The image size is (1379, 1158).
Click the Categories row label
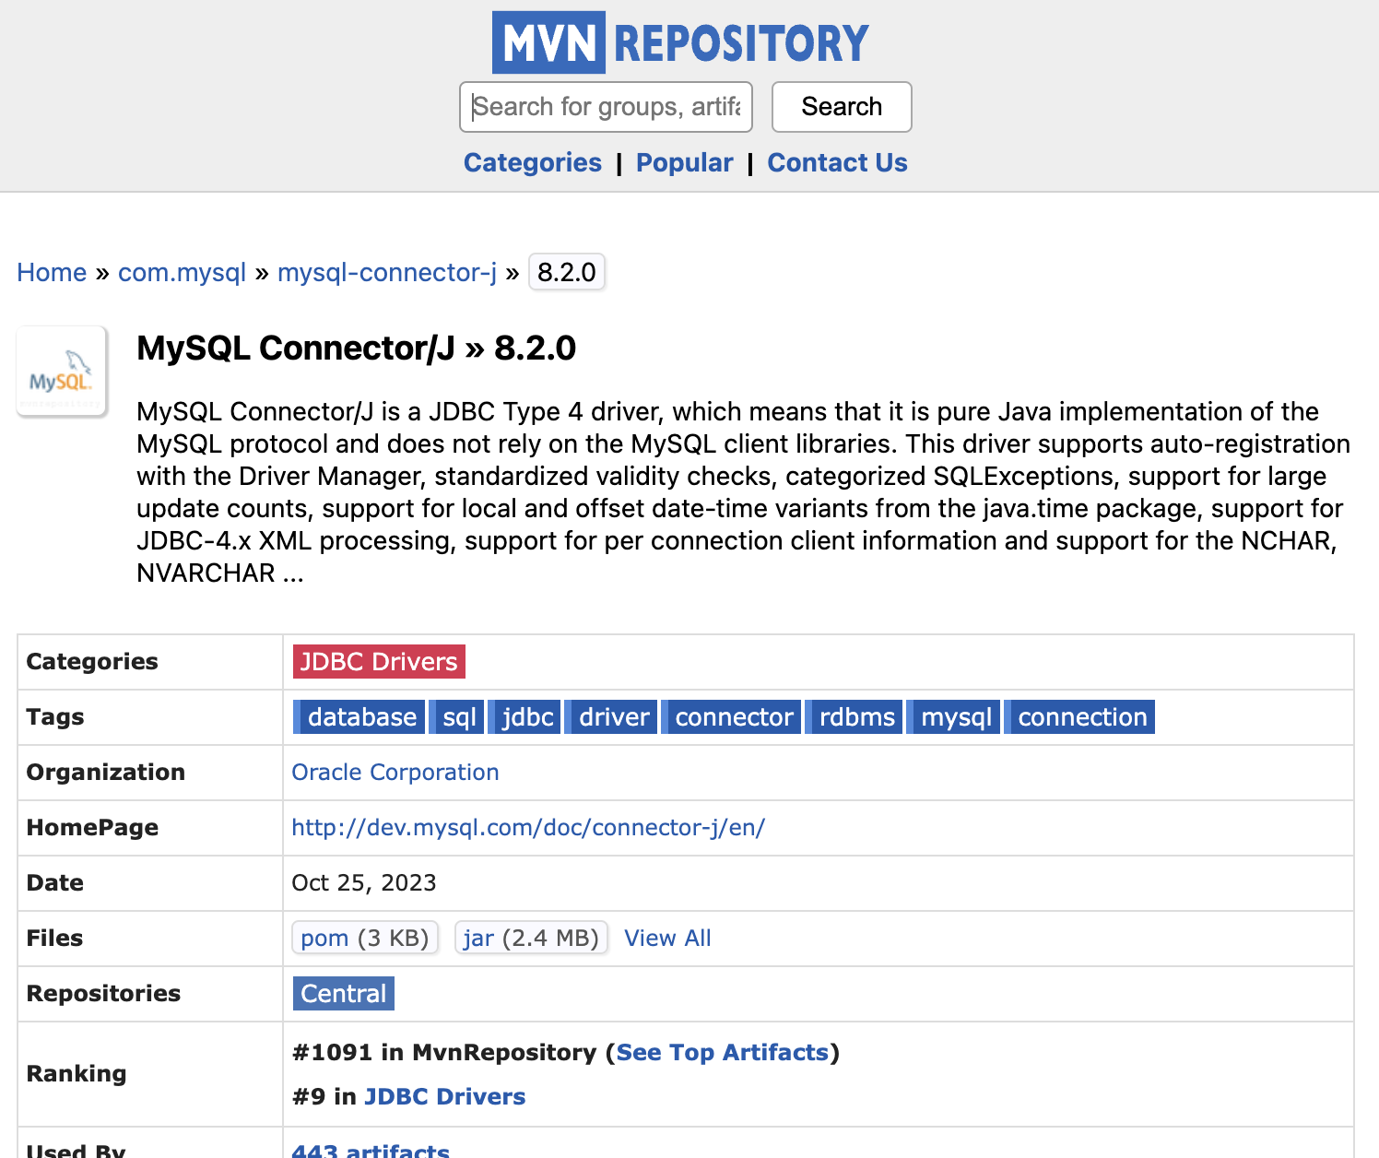click(92, 662)
